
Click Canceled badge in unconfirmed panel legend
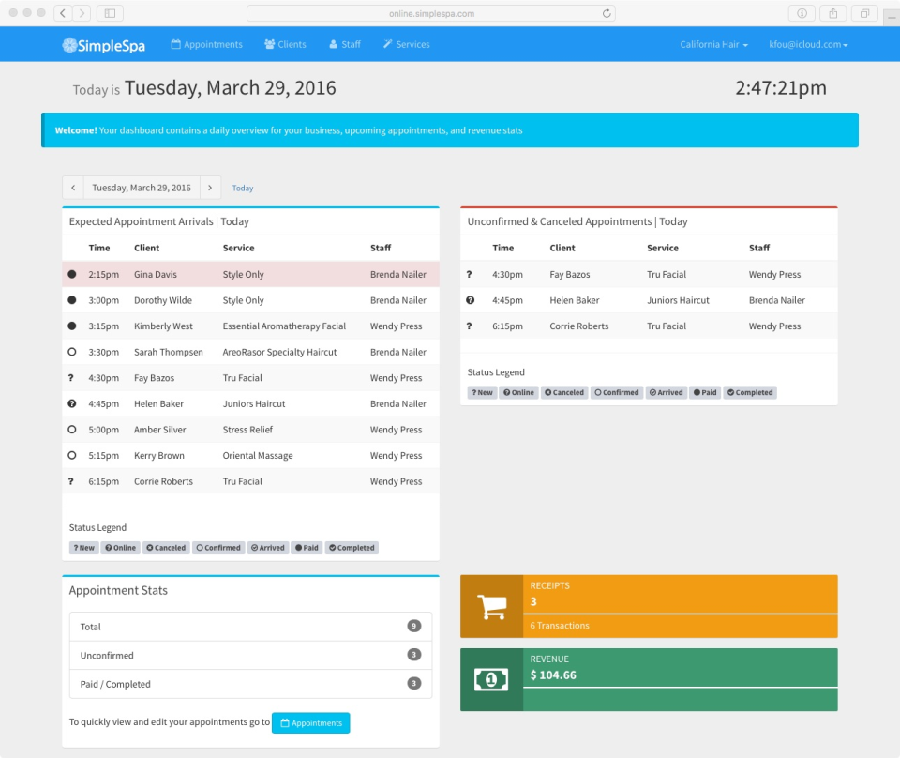tap(564, 393)
